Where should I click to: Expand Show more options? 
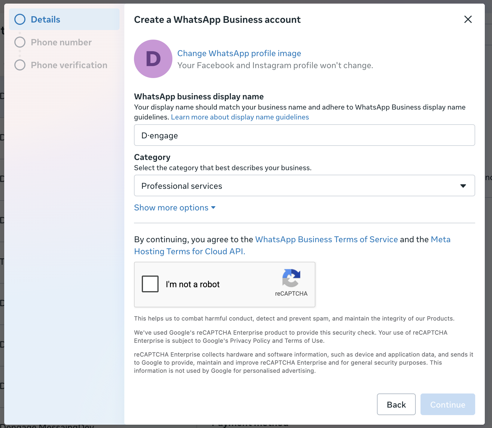(175, 208)
